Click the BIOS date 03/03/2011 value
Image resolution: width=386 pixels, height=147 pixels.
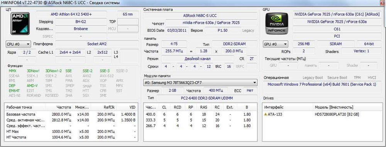coord(177,30)
